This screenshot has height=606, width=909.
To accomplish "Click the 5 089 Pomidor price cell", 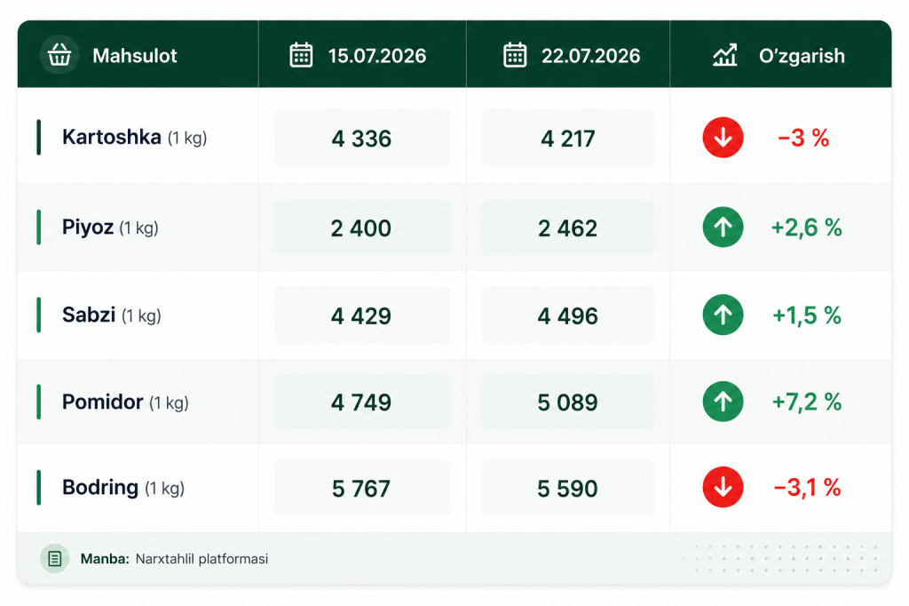I will 567,402.
